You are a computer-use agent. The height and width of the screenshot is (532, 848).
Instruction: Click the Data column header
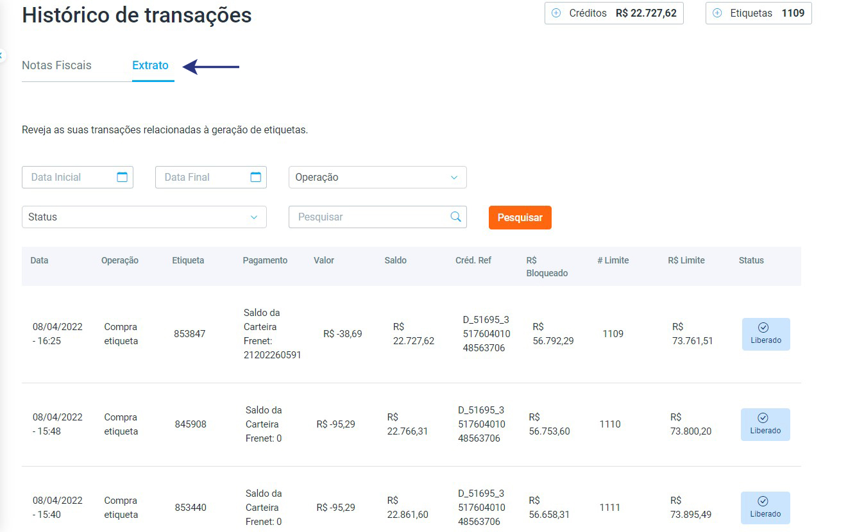pyautogui.click(x=39, y=260)
